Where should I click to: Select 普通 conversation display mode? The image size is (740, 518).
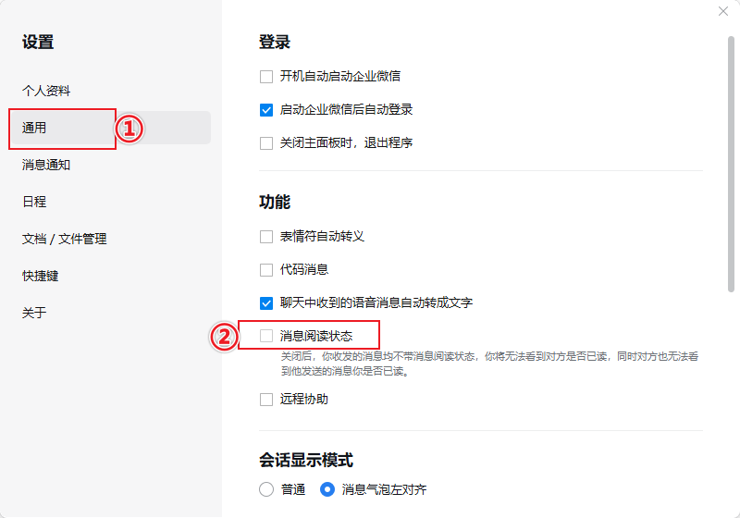point(266,489)
